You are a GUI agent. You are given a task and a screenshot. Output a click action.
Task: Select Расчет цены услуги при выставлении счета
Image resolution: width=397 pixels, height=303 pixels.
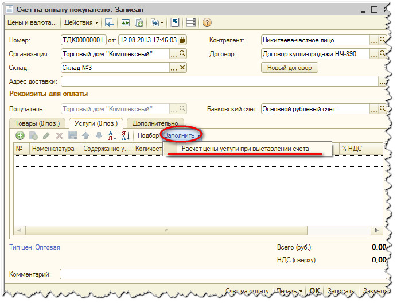tap(246, 149)
